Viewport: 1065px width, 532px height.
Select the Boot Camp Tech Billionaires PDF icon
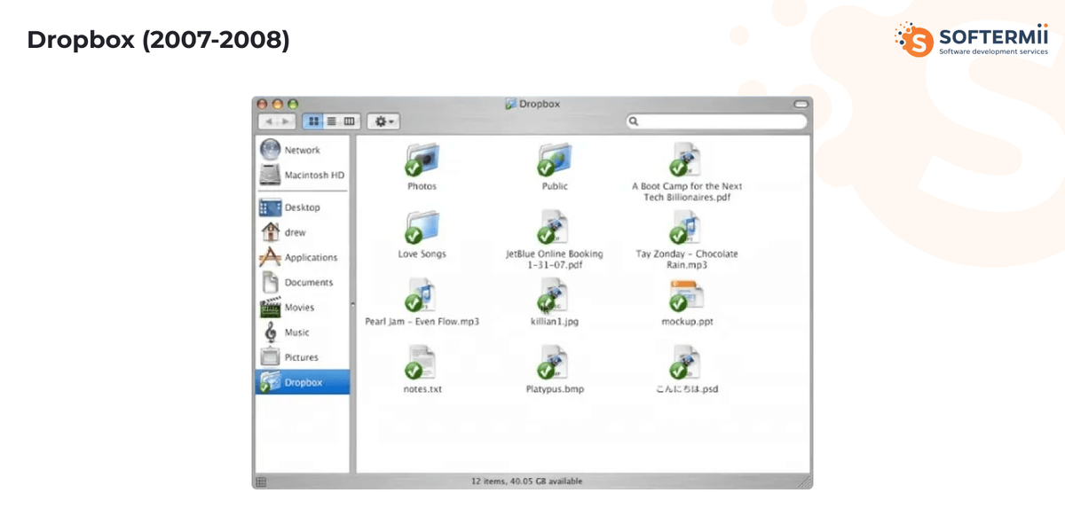click(686, 160)
